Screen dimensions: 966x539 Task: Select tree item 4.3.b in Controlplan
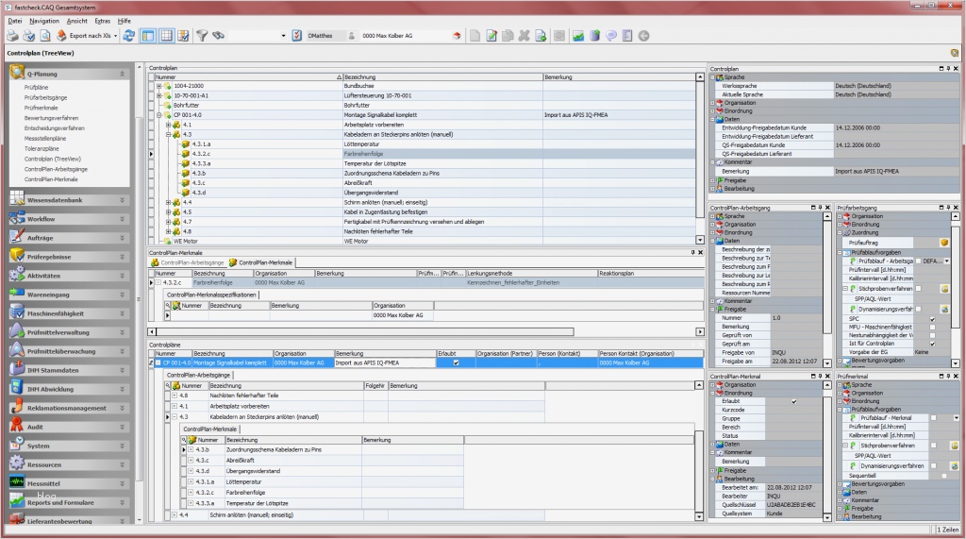tap(199, 173)
